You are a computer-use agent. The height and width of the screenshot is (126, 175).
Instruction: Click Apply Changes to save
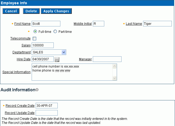point(56,11)
